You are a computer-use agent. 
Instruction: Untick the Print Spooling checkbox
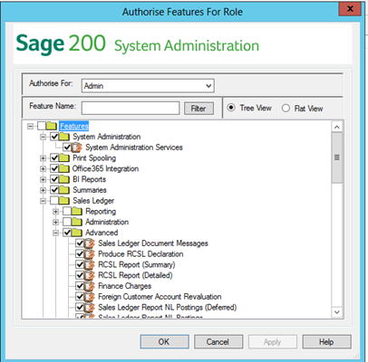54,157
